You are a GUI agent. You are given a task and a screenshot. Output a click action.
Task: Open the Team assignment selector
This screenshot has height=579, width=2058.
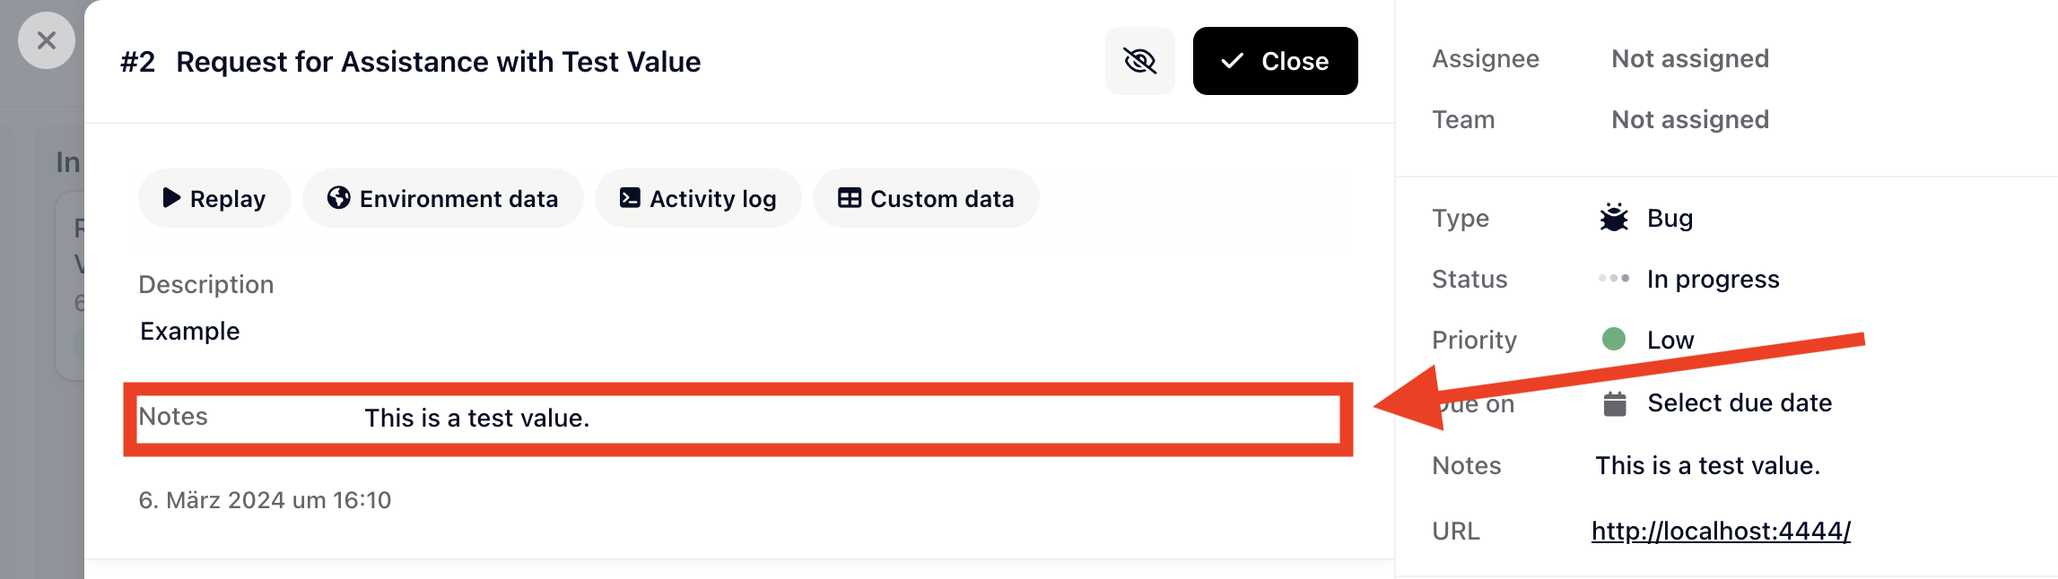pos(1690,118)
